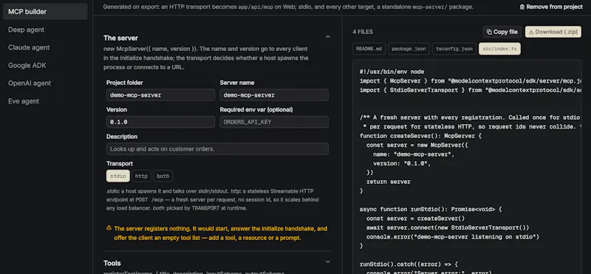Select the both transport option
The width and height of the screenshot is (591, 274).
click(163, 176)
